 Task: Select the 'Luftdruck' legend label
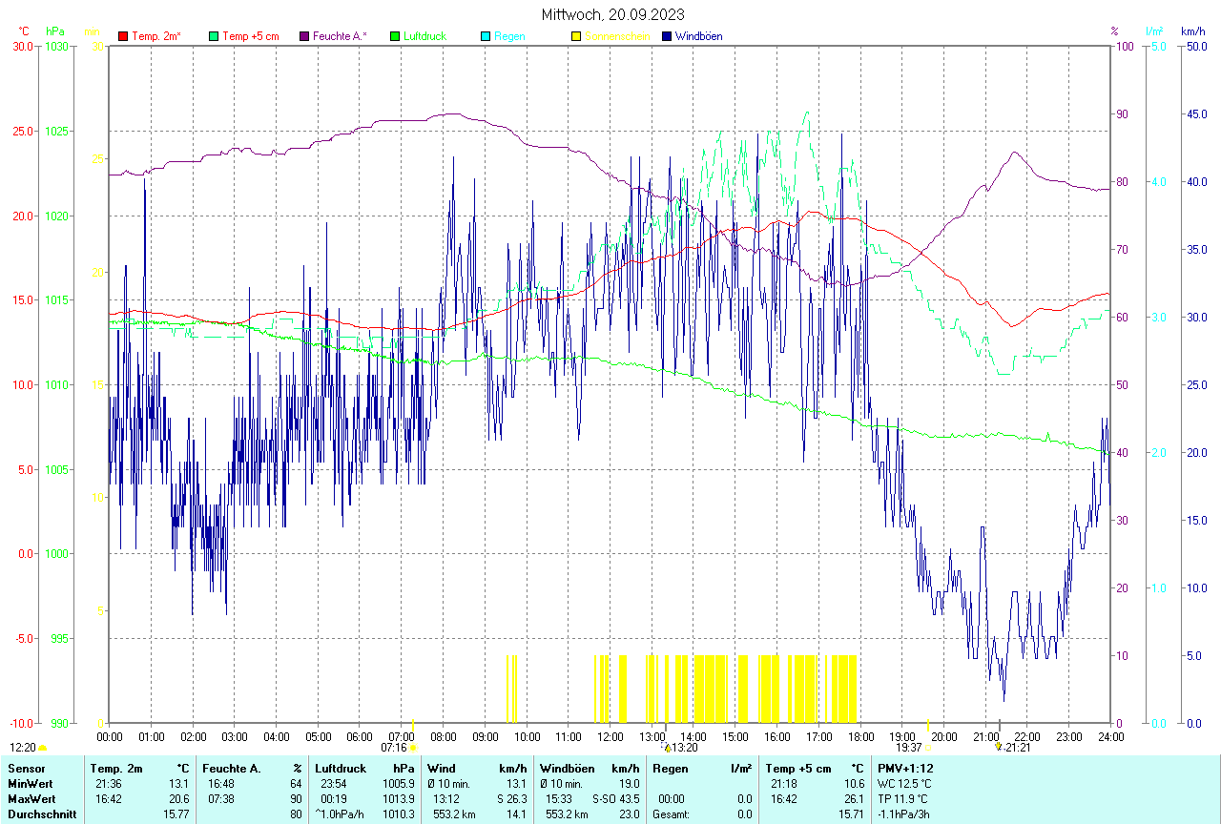coord(425,36)
